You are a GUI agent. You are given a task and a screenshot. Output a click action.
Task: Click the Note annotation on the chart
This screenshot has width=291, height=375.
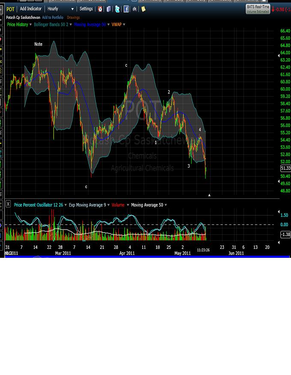tap(39, 44)
